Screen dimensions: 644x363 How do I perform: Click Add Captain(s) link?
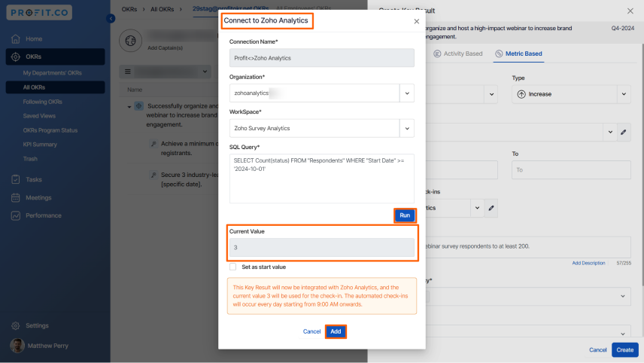coord(165,47)
